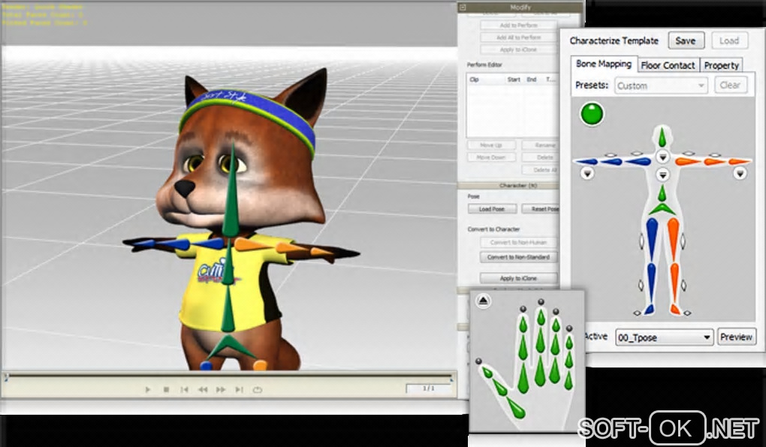766x447 pixels.
Task: Click the gray dot above the pinky finger
Action: (x=568, y=329)
